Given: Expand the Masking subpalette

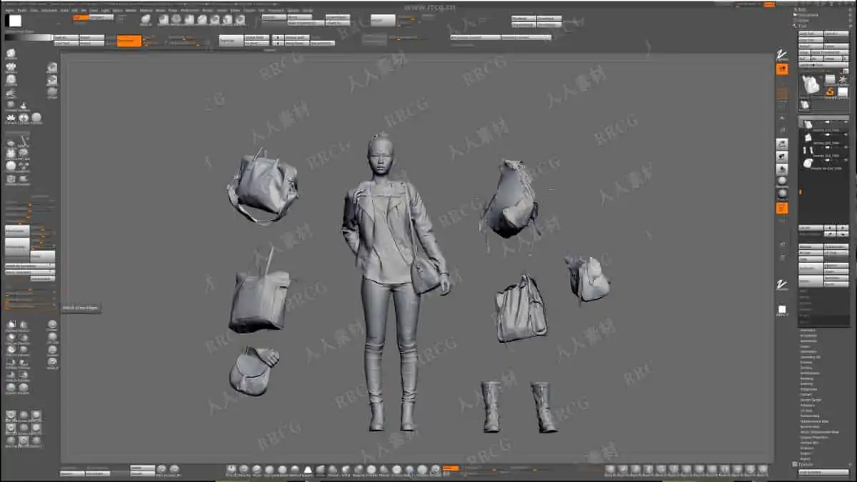Looking at the screenshot, I should (806, 378).
